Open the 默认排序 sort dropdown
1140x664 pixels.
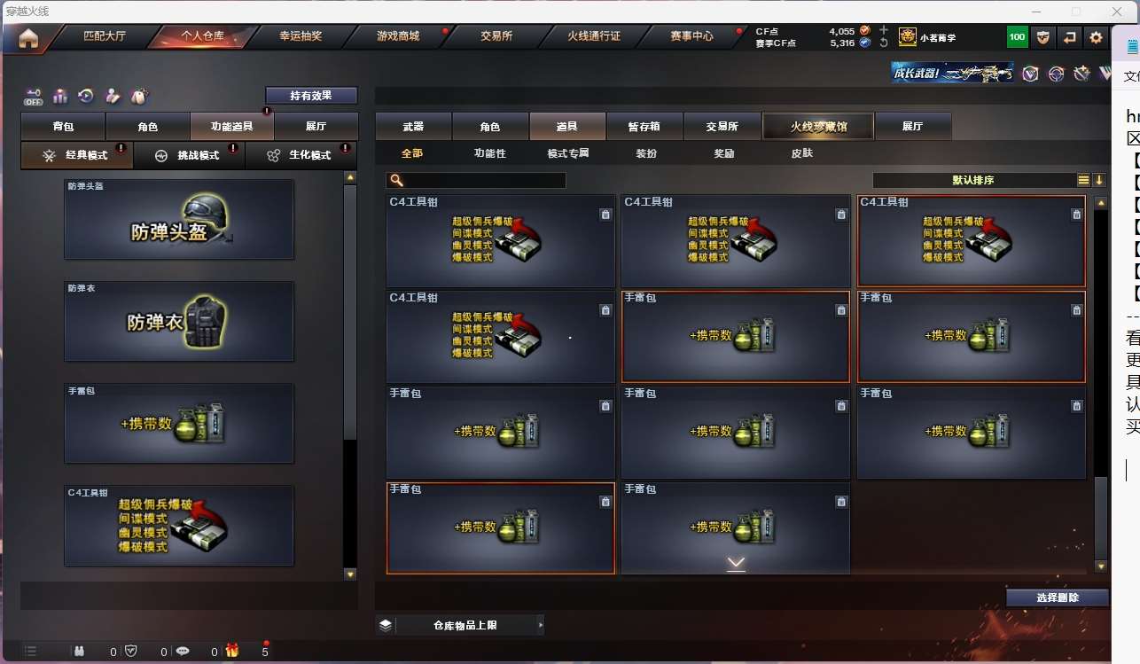pyautogui.click(x=973, y=180)
